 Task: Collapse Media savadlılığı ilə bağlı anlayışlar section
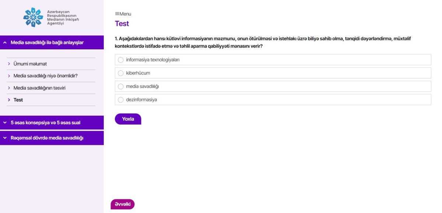click(5, 42)
